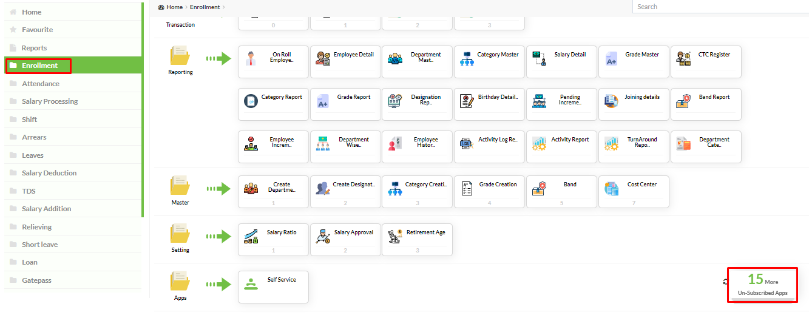Open the Gatepass module
809x315 pixels.
point(73,280)
